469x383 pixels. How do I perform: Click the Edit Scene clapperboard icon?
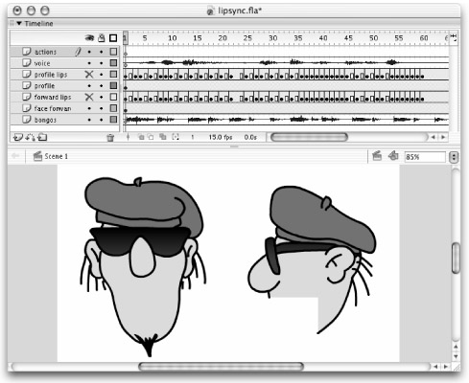tap(377, 156)
